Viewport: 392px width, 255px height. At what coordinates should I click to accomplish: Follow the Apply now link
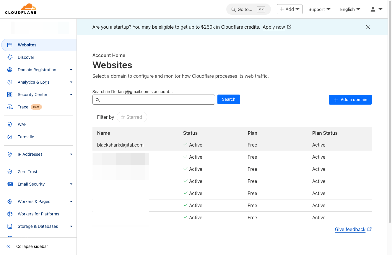[x=277, y=27]
